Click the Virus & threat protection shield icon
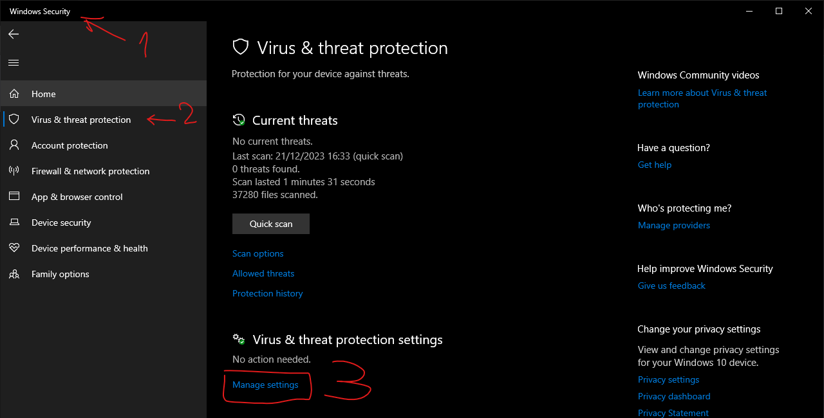The width and height of the screenshot is (824, 418). tap(14, 120)
